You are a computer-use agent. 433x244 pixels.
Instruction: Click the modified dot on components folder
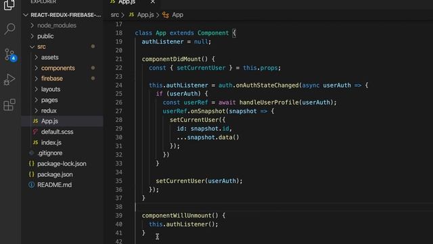93,68
